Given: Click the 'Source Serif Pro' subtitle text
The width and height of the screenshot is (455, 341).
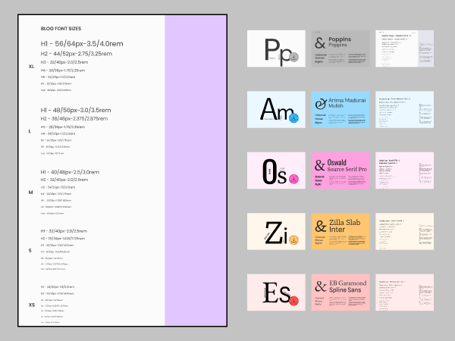Looking at the screenshot, I should pyautogui.click(x=347, y=169).
